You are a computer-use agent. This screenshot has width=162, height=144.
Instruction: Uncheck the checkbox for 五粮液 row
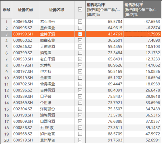[80, 128]
